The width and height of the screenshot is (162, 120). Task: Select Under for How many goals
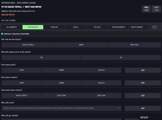[61, 70]
